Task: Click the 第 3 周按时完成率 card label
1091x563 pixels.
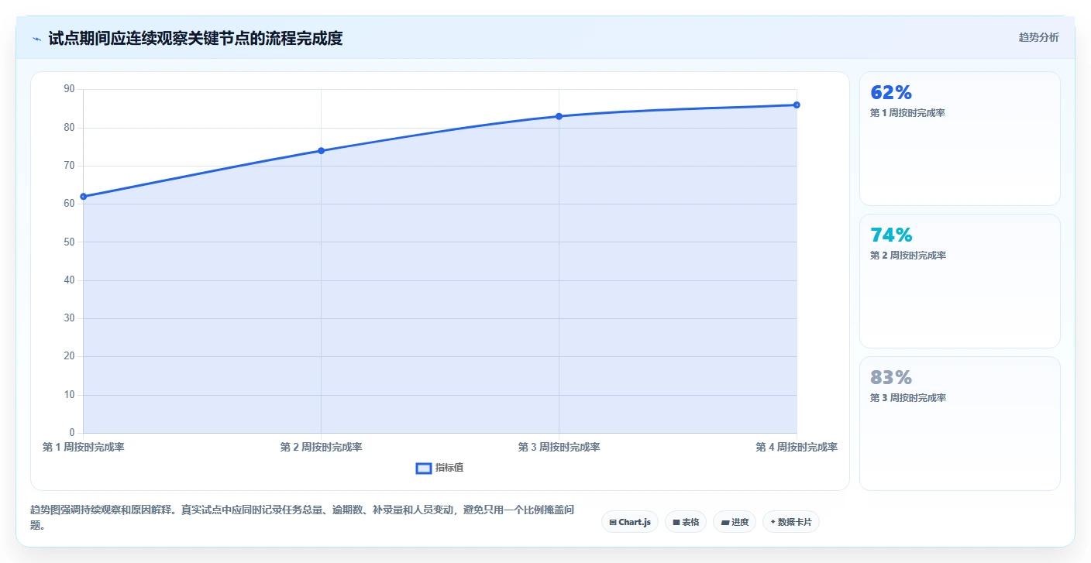Action: tap(908, 398)
